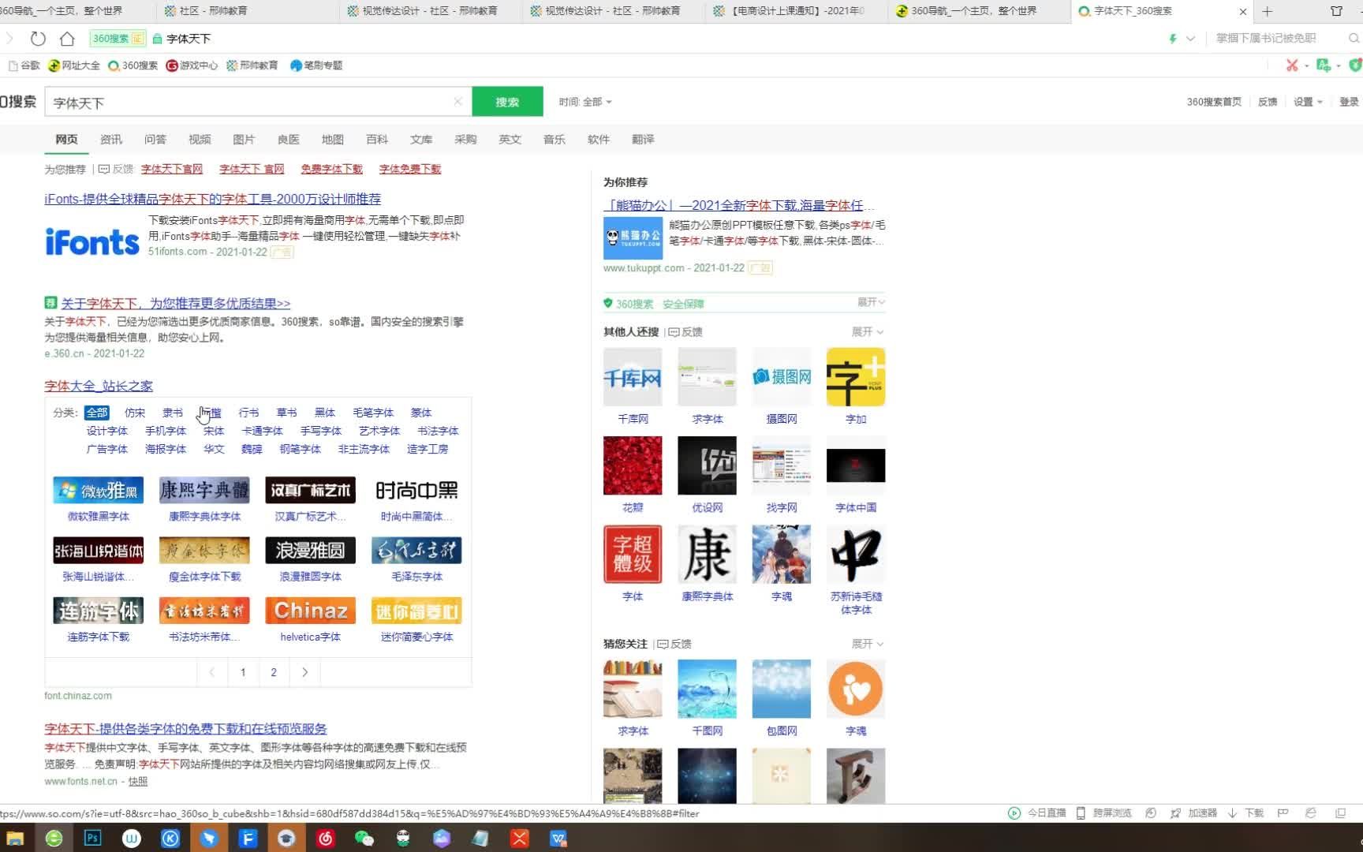Expand the 其他人还搜 section with 展开

click(x=868, y=331)
